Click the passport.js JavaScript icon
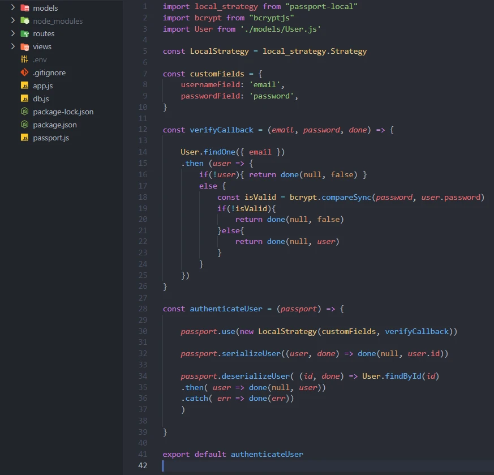The width and height of the screenshot is (494, 475). point(24,138)
